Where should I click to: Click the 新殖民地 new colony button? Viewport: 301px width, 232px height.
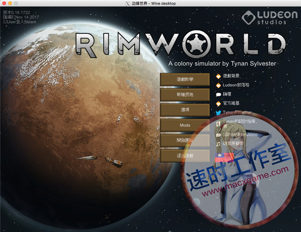(x=185, y=94)
